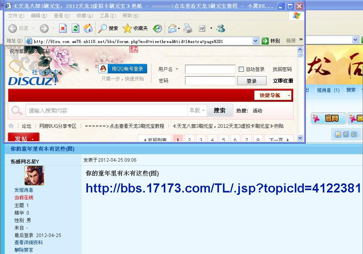
Task: Click the IE Back arrow button
Action: (13, 28)
